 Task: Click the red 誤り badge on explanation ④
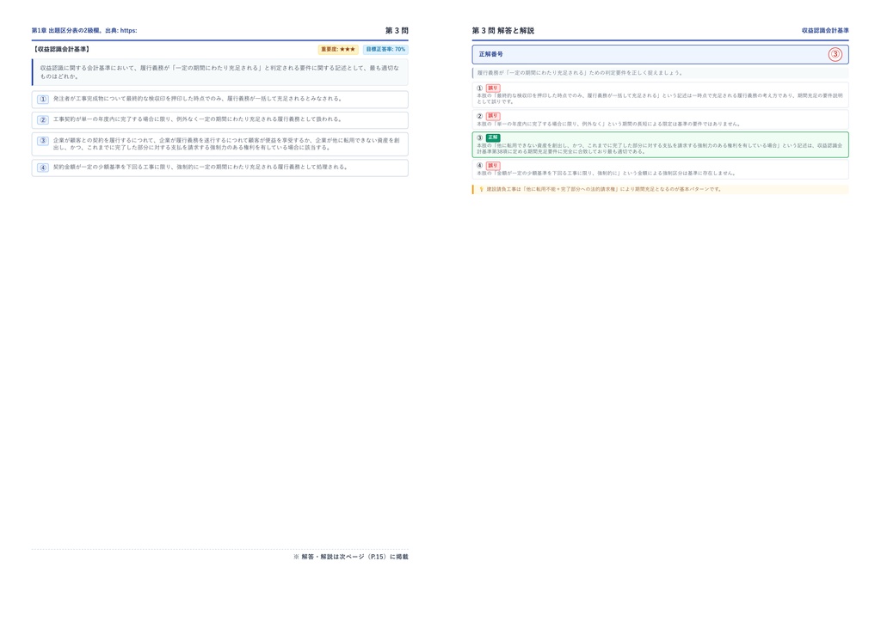[493, 166]
